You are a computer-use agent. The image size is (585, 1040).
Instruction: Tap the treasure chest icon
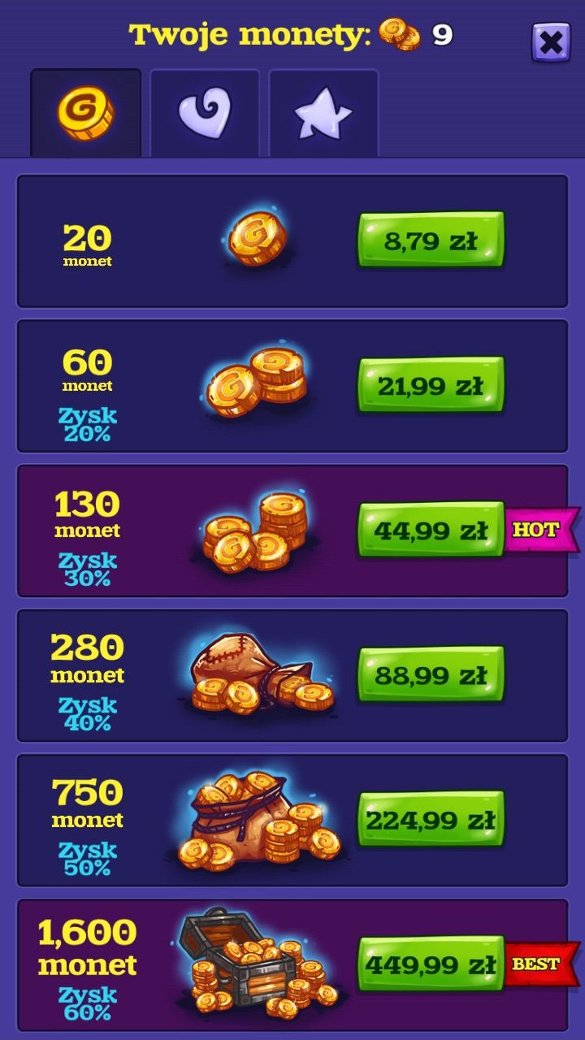pyautogui.click(x=258, y=963)
